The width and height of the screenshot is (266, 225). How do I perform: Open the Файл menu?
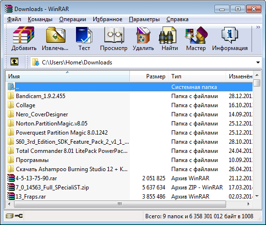[14, 19]
